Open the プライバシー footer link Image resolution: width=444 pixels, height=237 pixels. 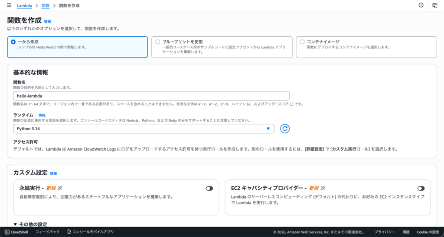tap(385, 232)
